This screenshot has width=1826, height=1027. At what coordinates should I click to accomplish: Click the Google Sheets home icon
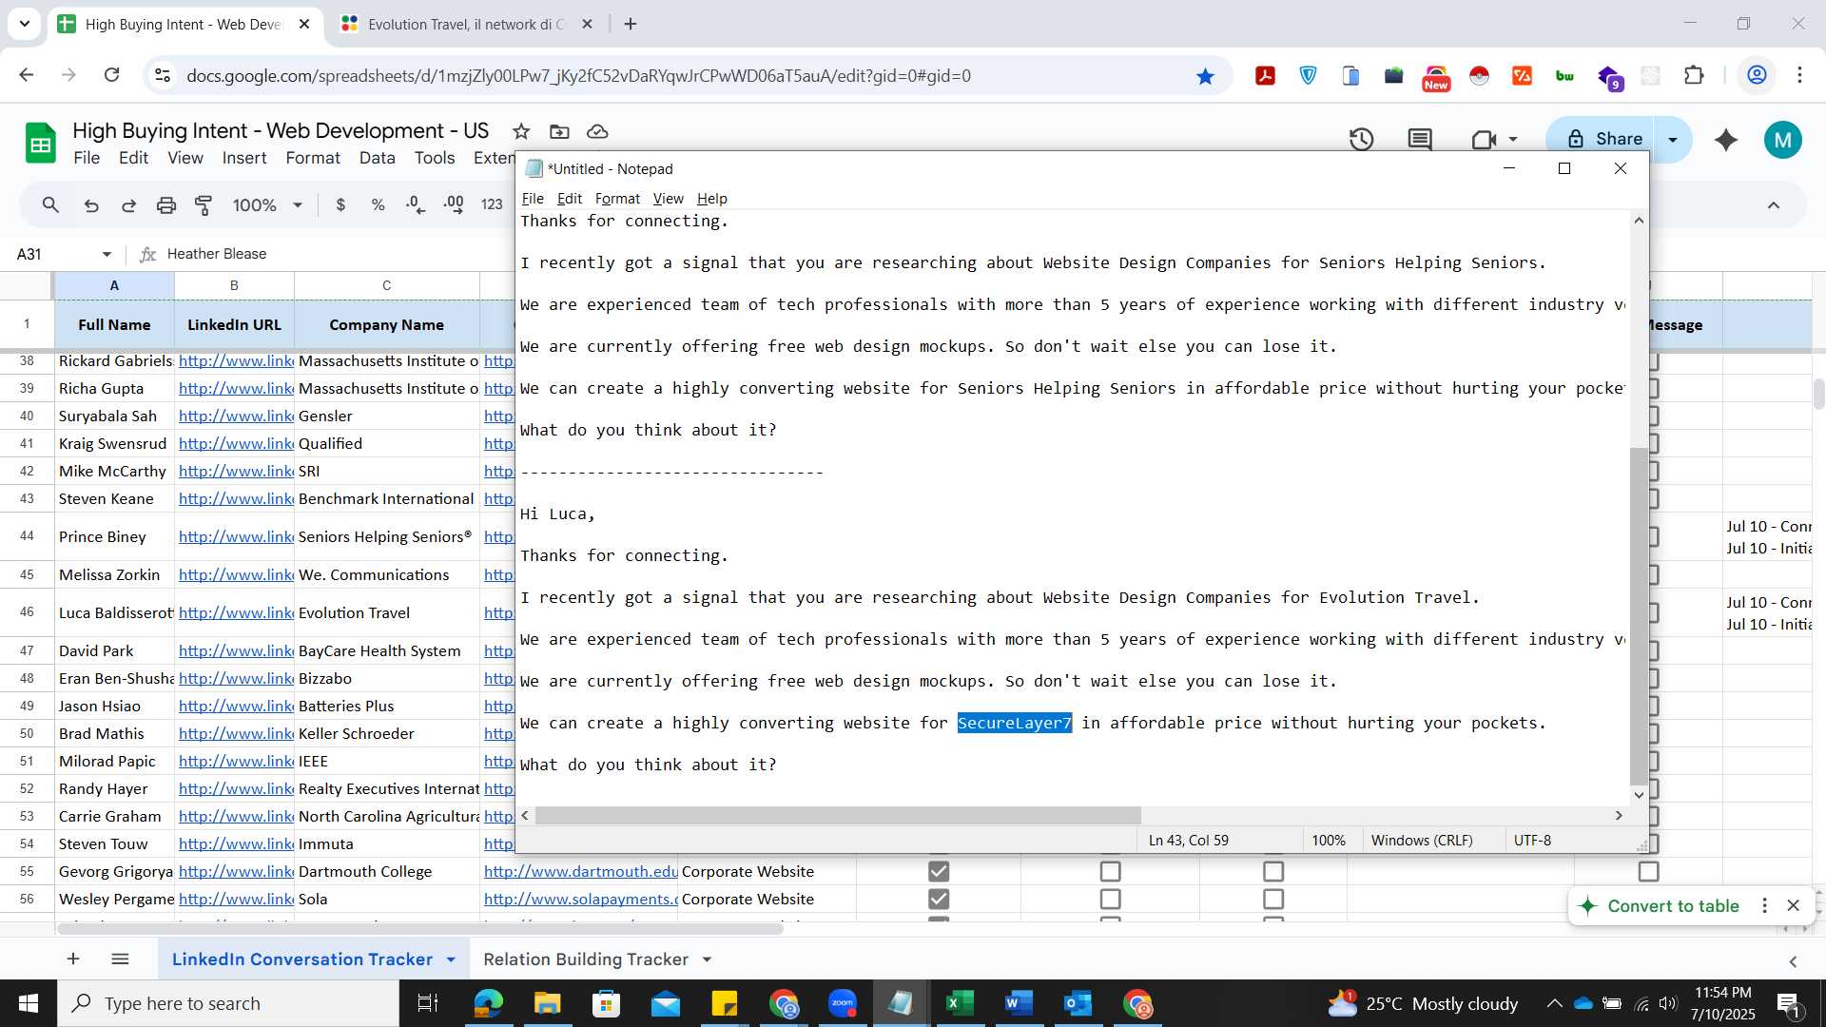(40, 145)
